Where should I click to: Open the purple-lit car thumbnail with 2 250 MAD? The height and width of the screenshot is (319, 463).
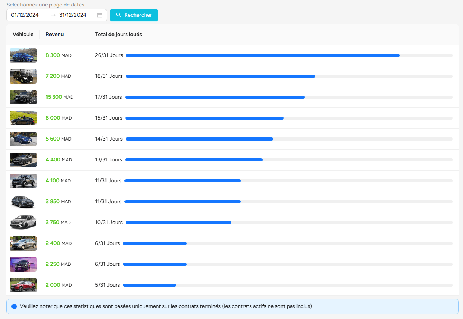coord(23,264)
